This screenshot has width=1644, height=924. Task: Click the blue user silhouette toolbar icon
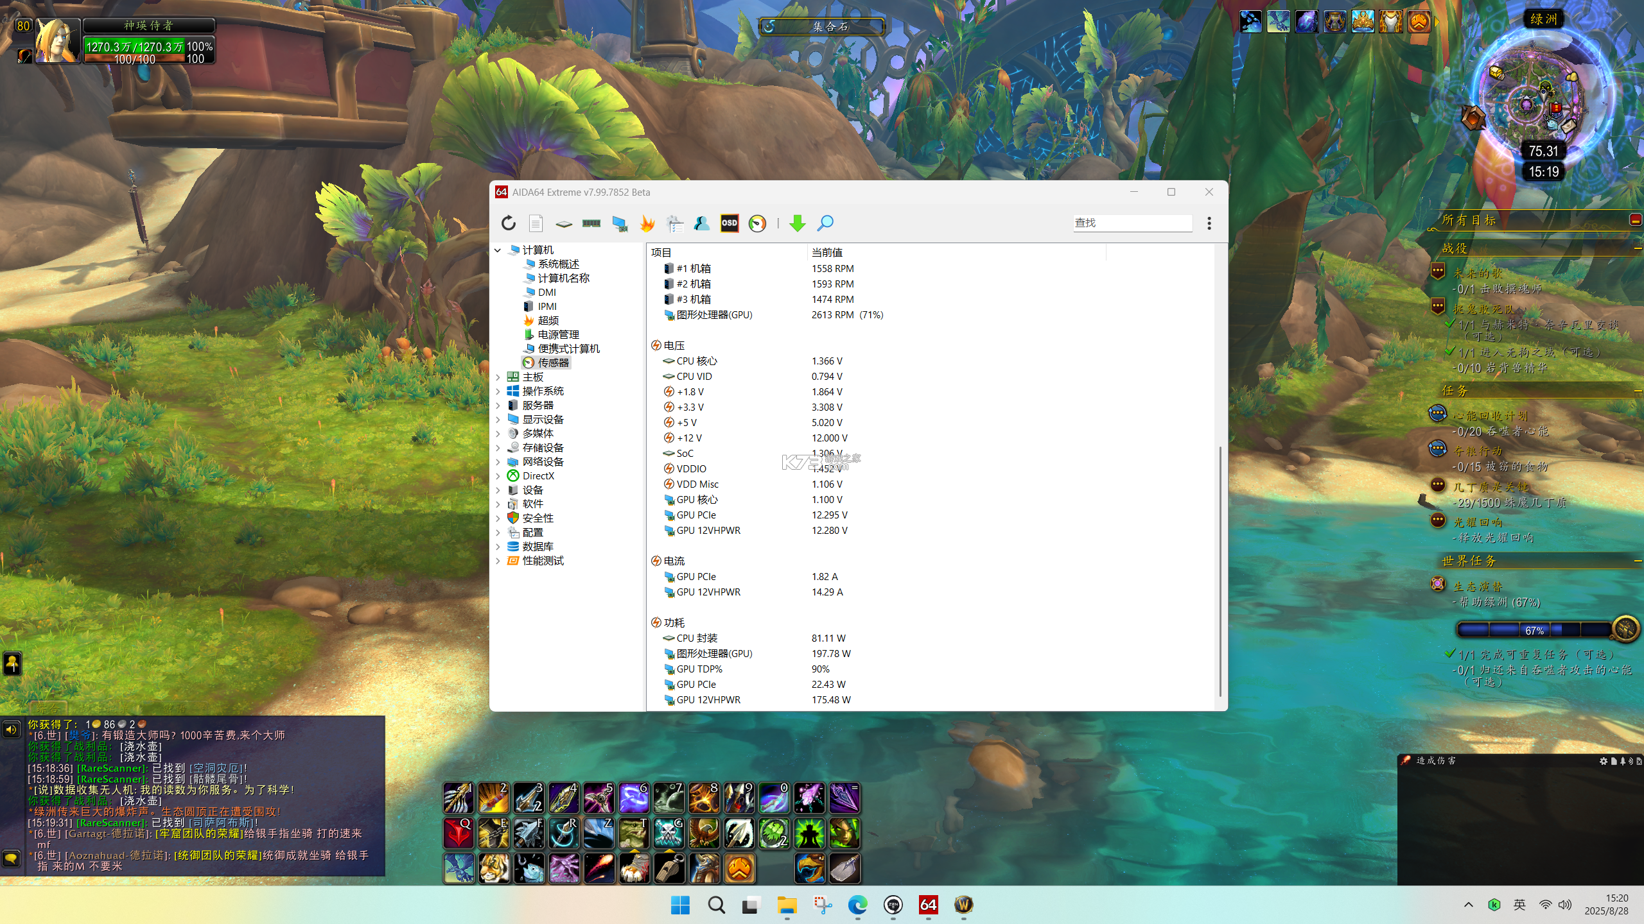tap(702, 223)
